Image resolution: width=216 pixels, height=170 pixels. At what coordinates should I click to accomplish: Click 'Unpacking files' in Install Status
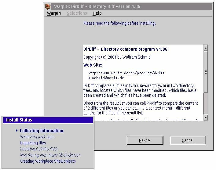(33, 143)
